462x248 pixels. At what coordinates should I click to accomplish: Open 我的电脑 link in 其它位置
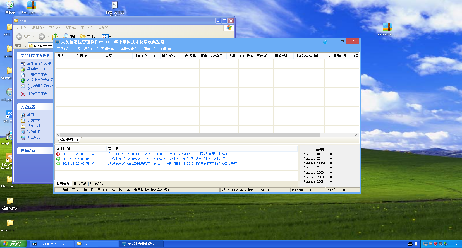click(x=34, y=132)
